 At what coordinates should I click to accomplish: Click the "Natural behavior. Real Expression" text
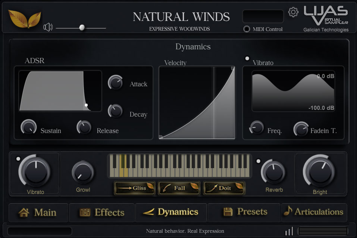pos(185,231)
